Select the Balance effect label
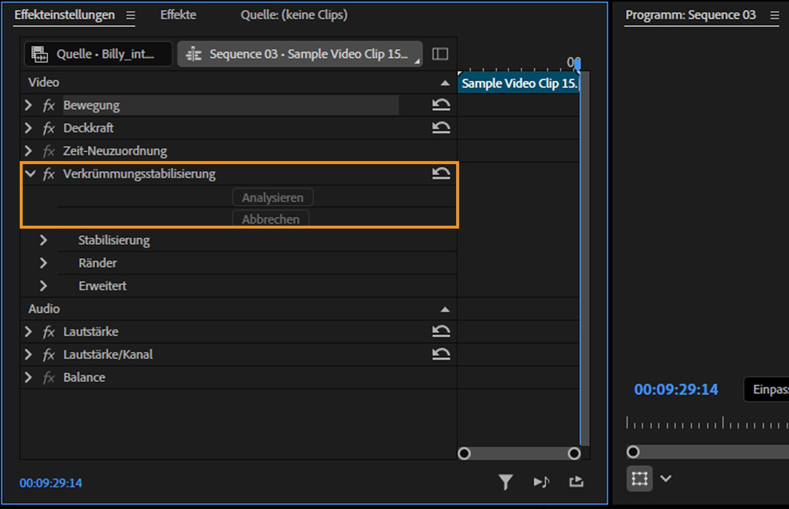Screen dimensions: 789x509 (x=84, y=377)
